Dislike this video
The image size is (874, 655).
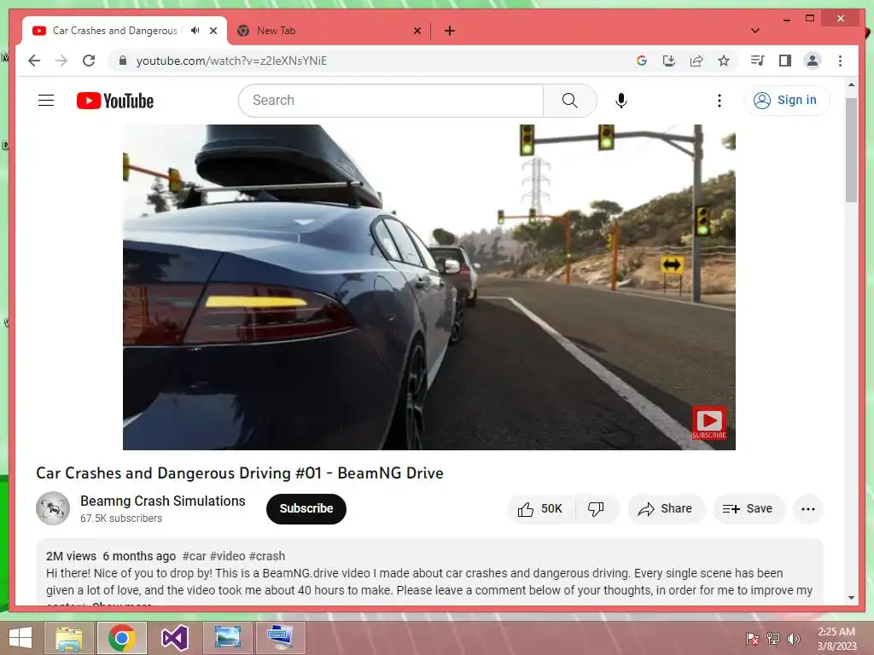click(x=596, y=508)
